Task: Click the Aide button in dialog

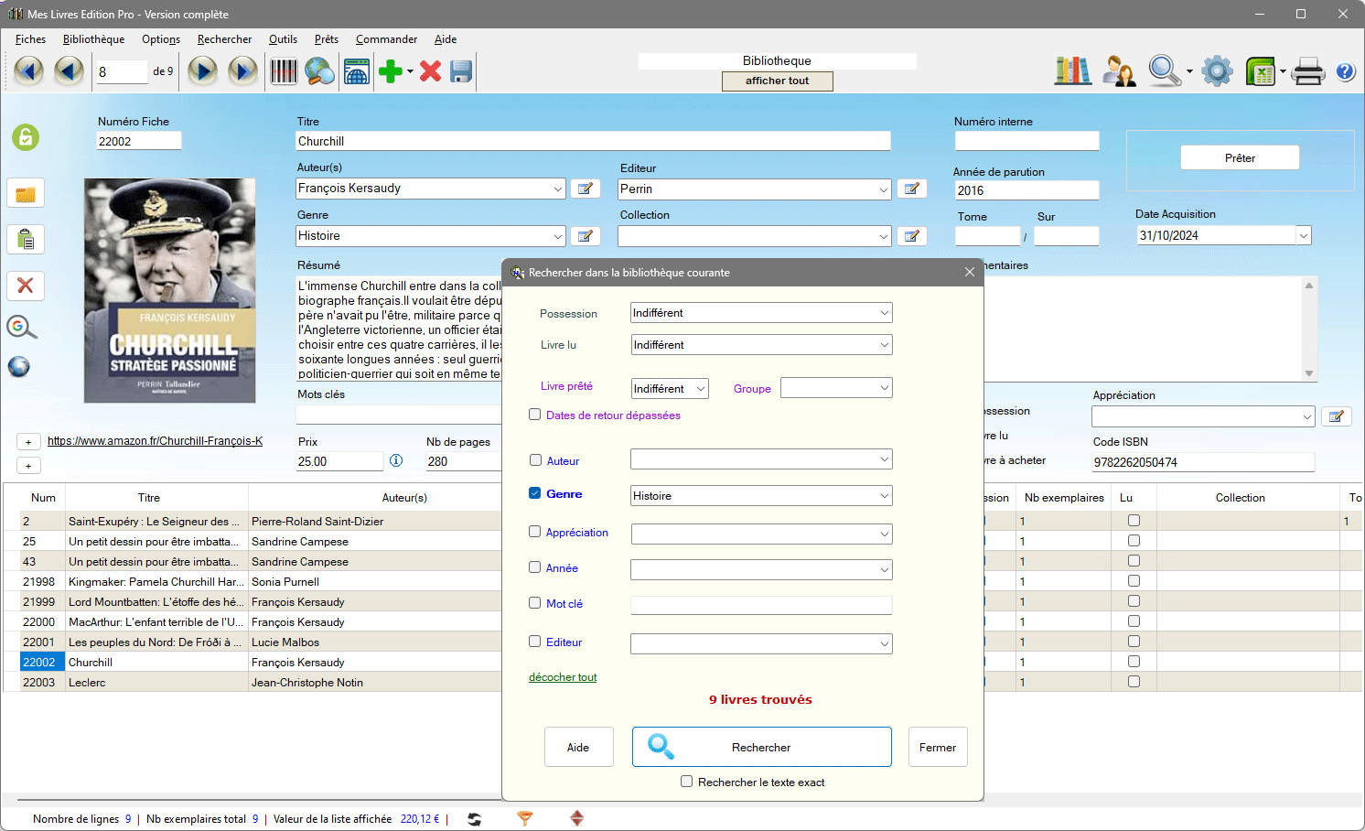Action: coord(578,747)
